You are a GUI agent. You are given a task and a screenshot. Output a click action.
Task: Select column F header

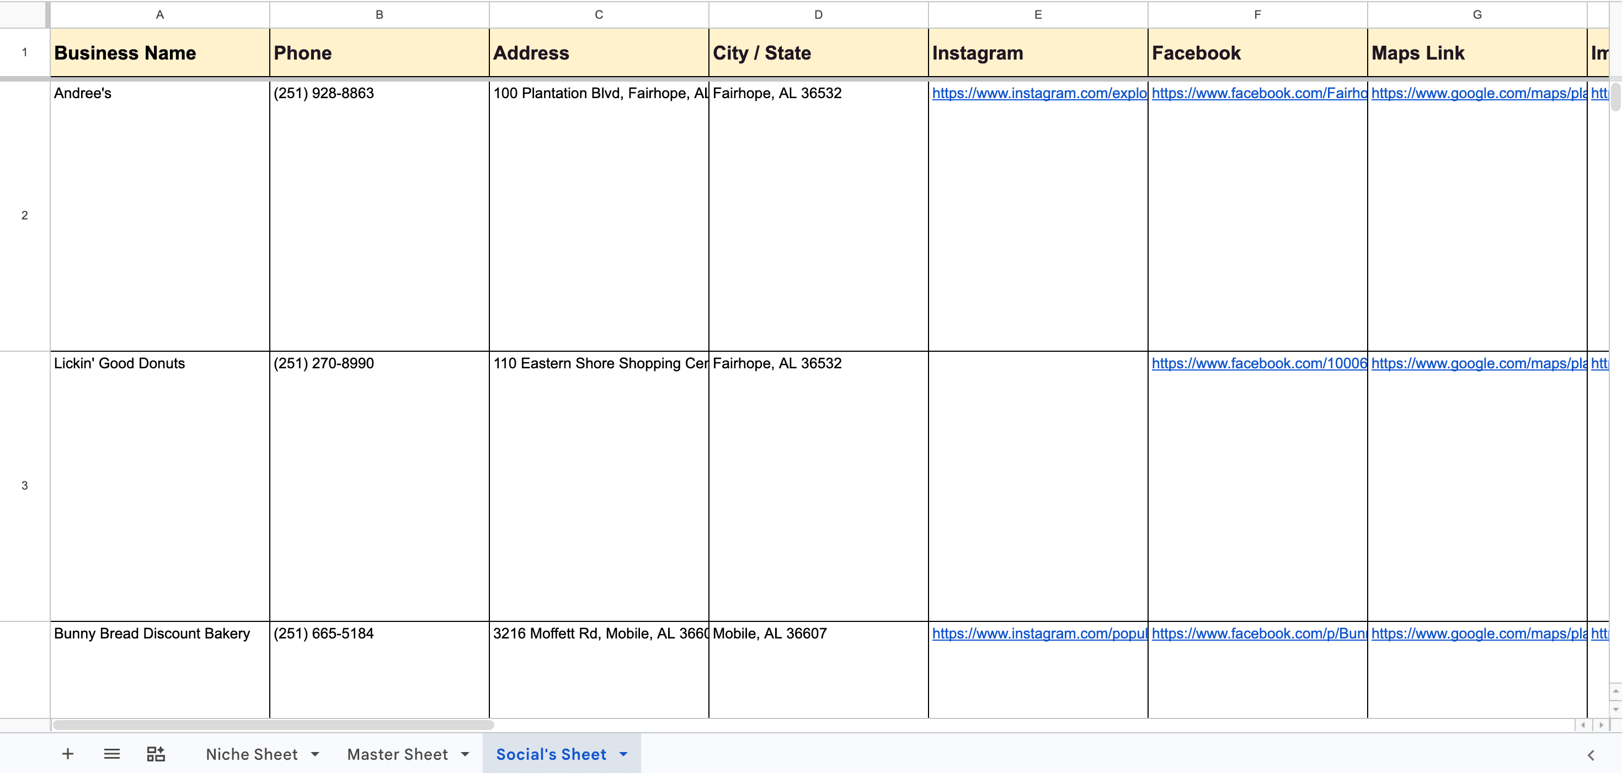pos(1257,14)
